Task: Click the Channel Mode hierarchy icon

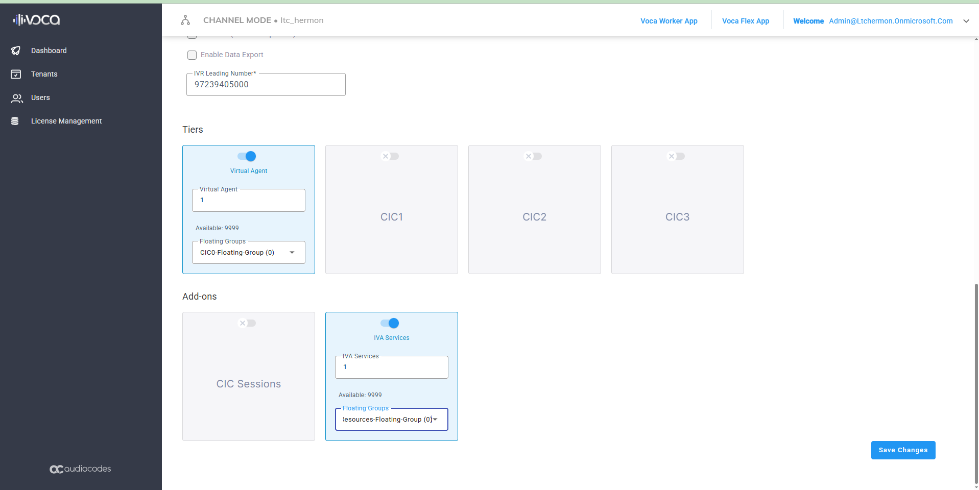Action: (x=185, y=20)
